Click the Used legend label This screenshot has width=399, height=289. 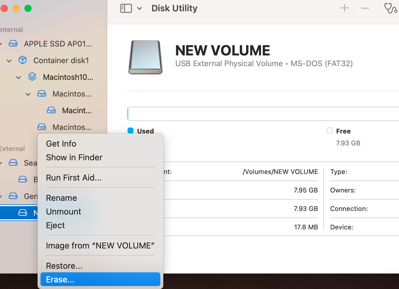(145, 131)
